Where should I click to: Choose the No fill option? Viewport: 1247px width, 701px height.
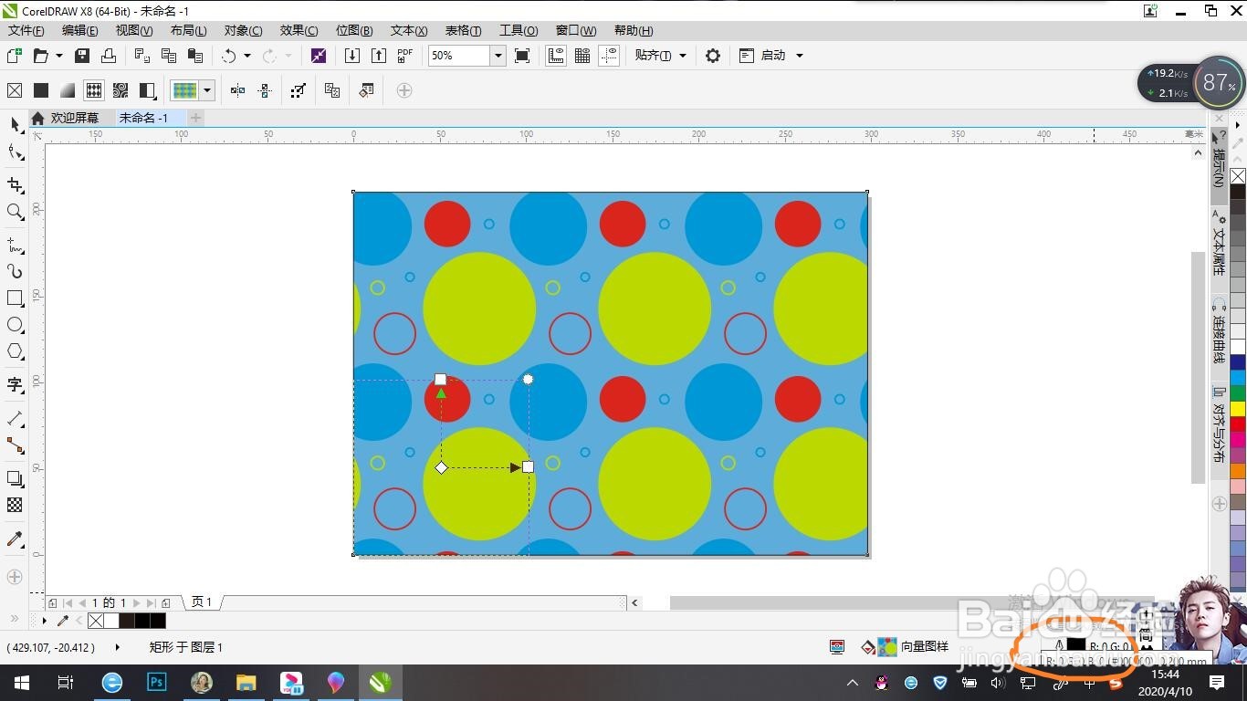(15, 90)
